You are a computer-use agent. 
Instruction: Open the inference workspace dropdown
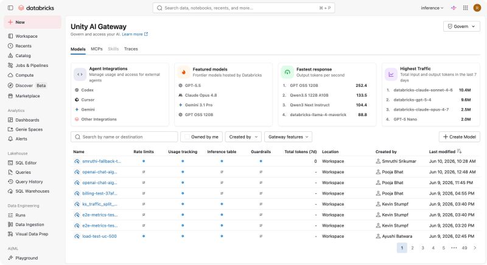coord(432,8)
